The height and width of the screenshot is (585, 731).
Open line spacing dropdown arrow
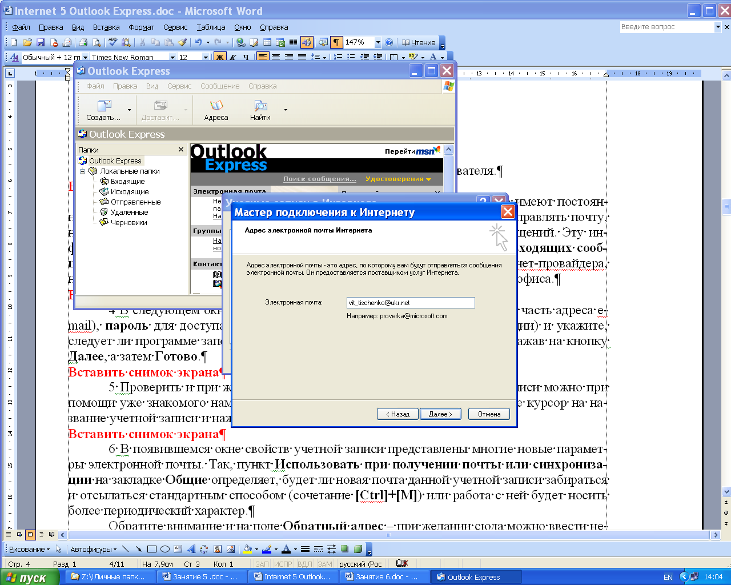click(324, 57)
